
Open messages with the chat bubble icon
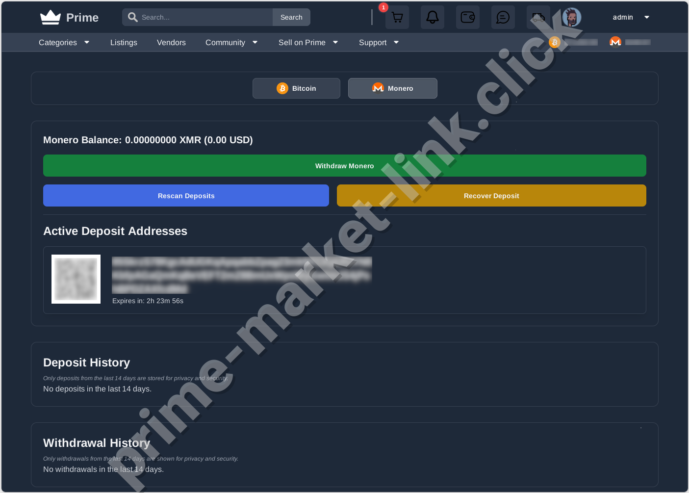point(503,17)
